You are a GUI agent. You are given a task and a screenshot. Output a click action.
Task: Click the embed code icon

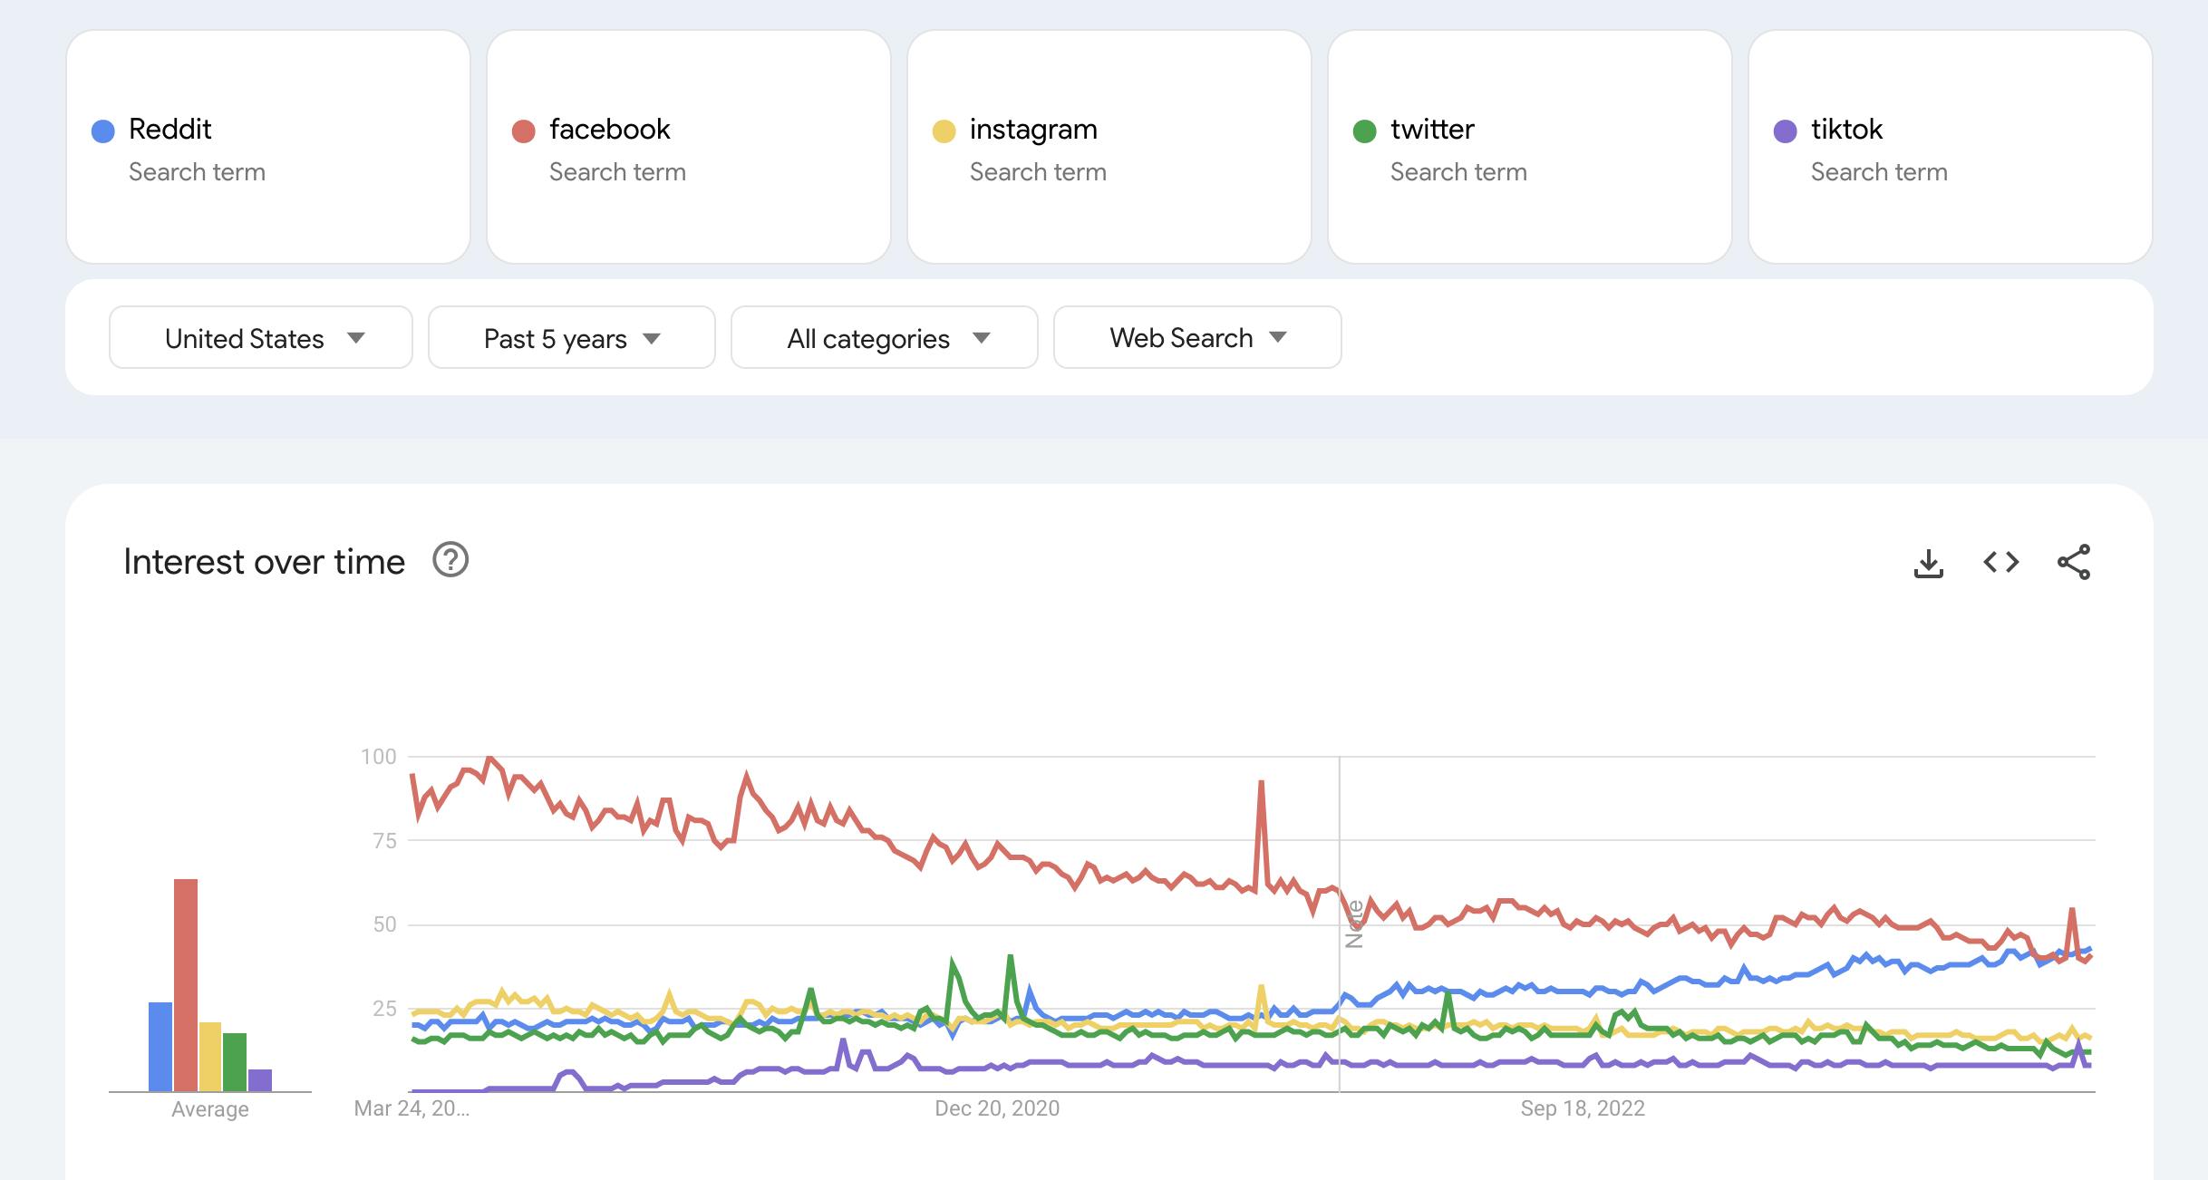click(2001, 563)
